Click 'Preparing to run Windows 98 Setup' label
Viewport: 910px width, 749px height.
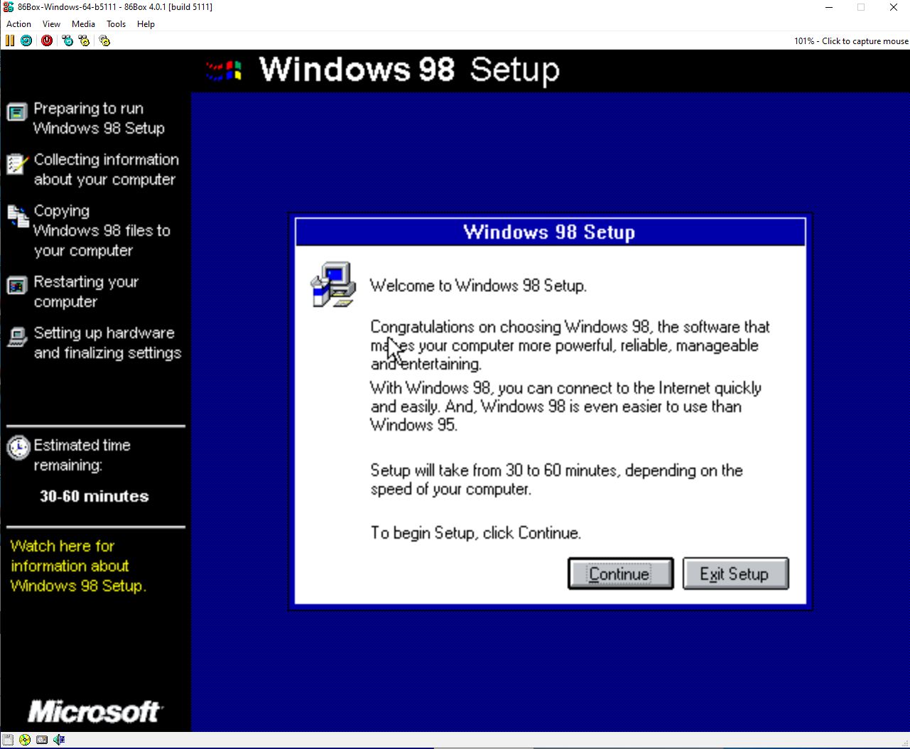[99, 119]
